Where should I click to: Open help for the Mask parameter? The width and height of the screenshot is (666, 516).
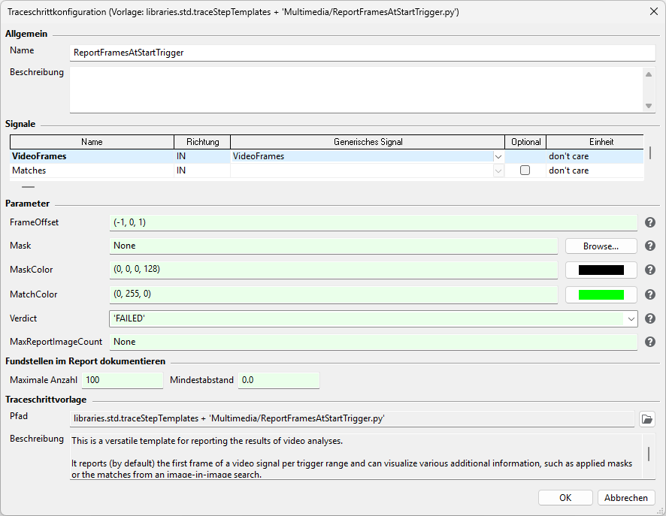(x=650, y=246)
